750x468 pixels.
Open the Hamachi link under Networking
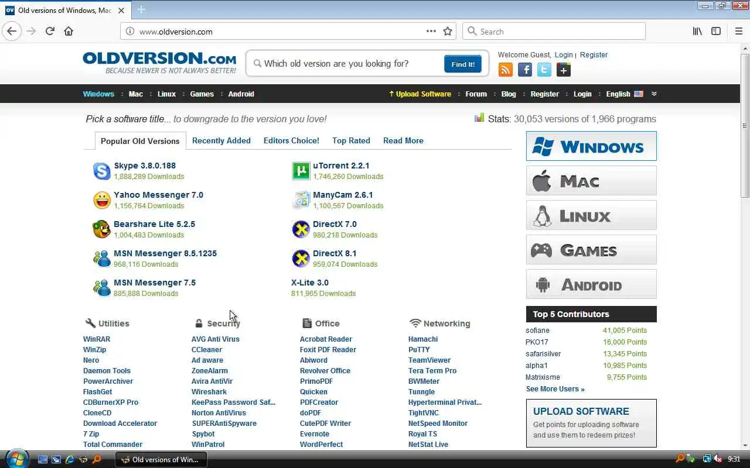coord(423,339)
